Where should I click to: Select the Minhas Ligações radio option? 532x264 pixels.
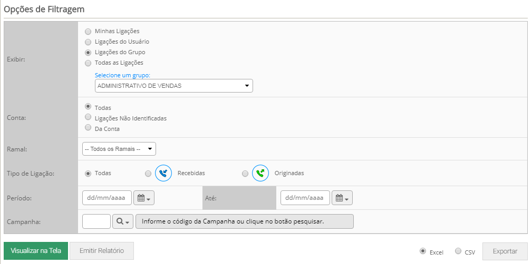[x=88, y=32]
